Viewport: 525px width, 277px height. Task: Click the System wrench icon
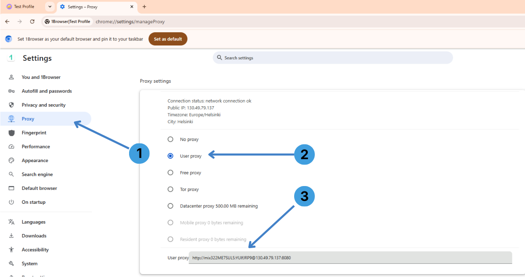click(x=12, y=263)
